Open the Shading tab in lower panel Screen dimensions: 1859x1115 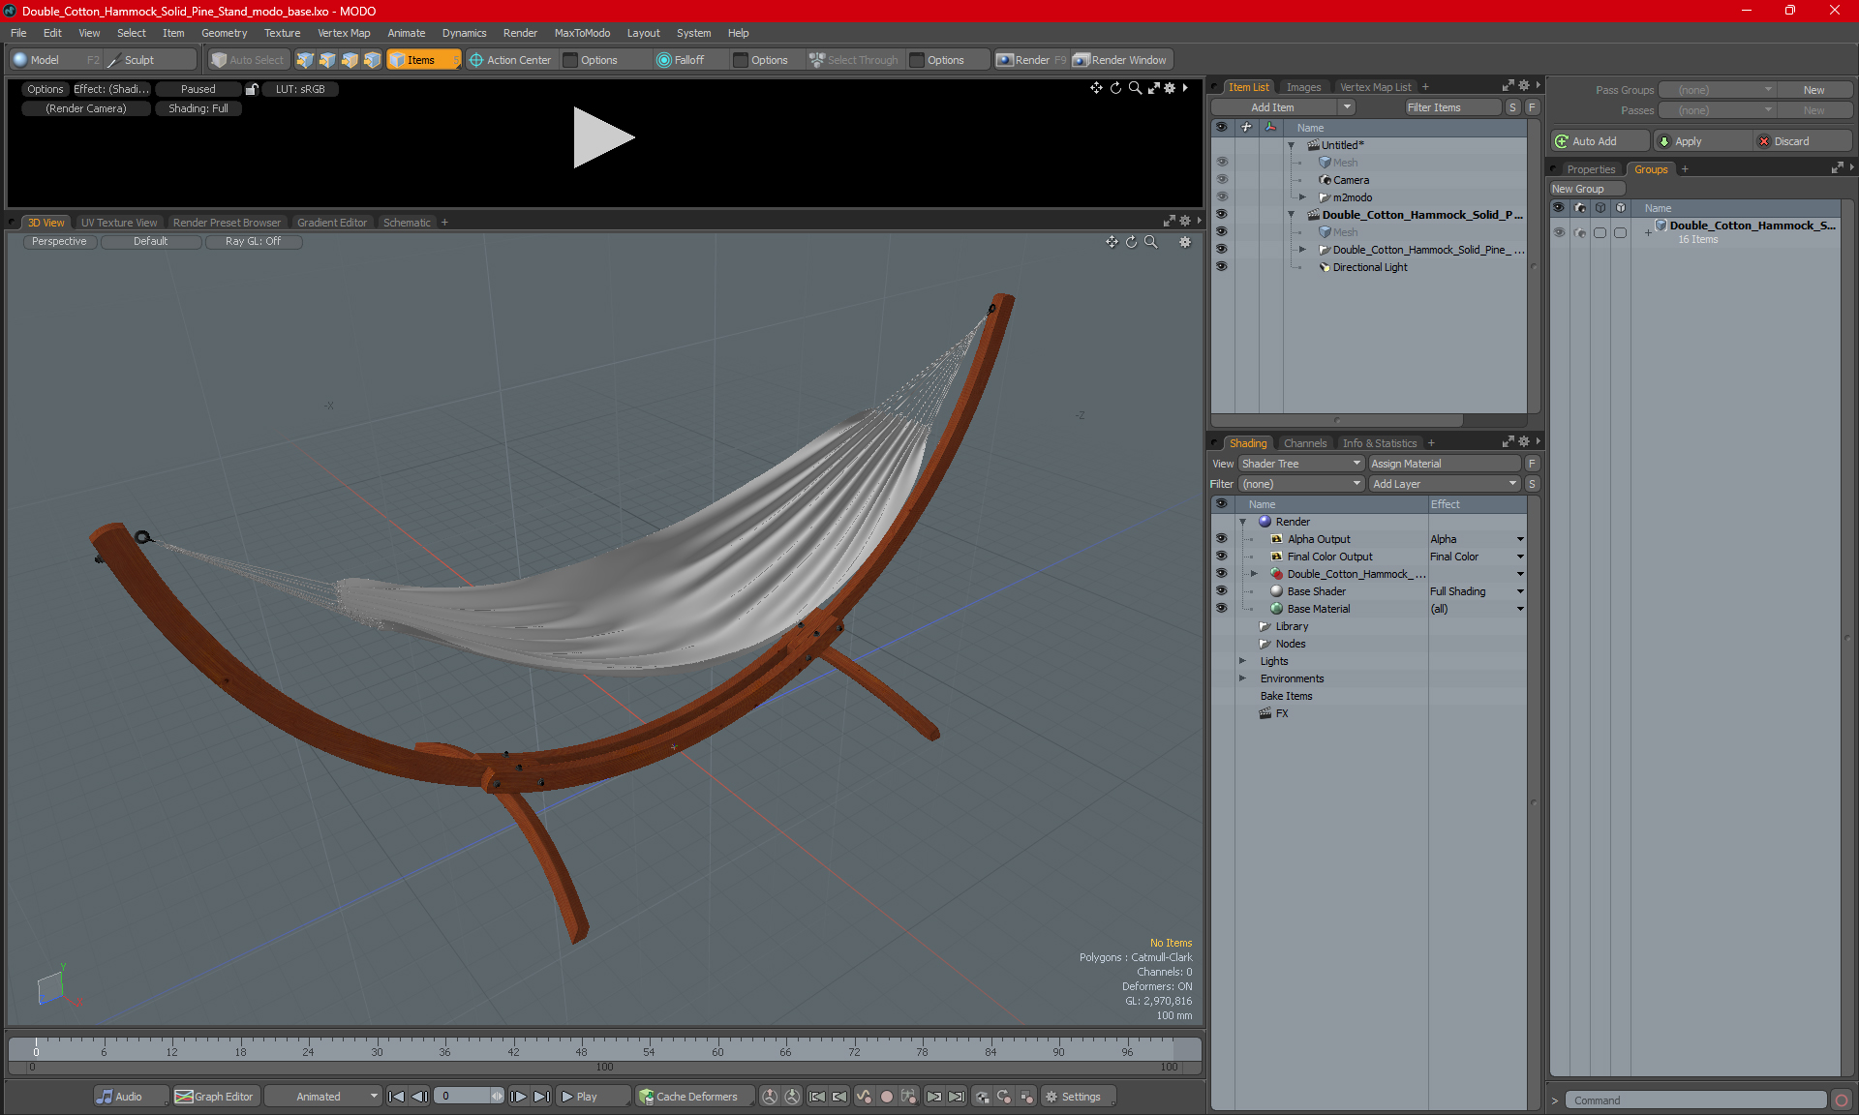pos(1245,442)
